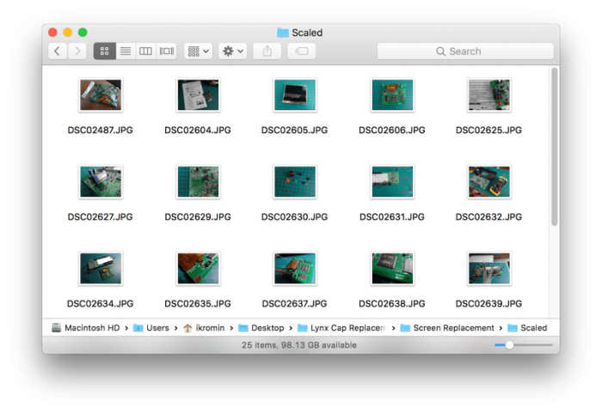
Task: Open Macintosh HD in path bar
Action: (x=86, y=328)
